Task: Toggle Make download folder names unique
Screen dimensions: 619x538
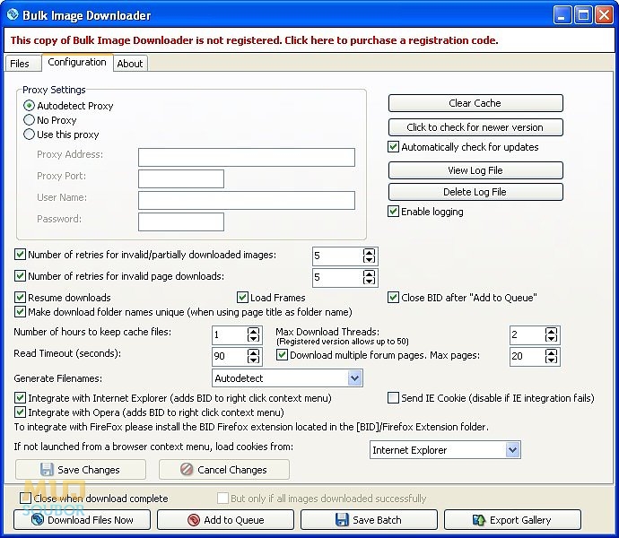Action: 20,312
